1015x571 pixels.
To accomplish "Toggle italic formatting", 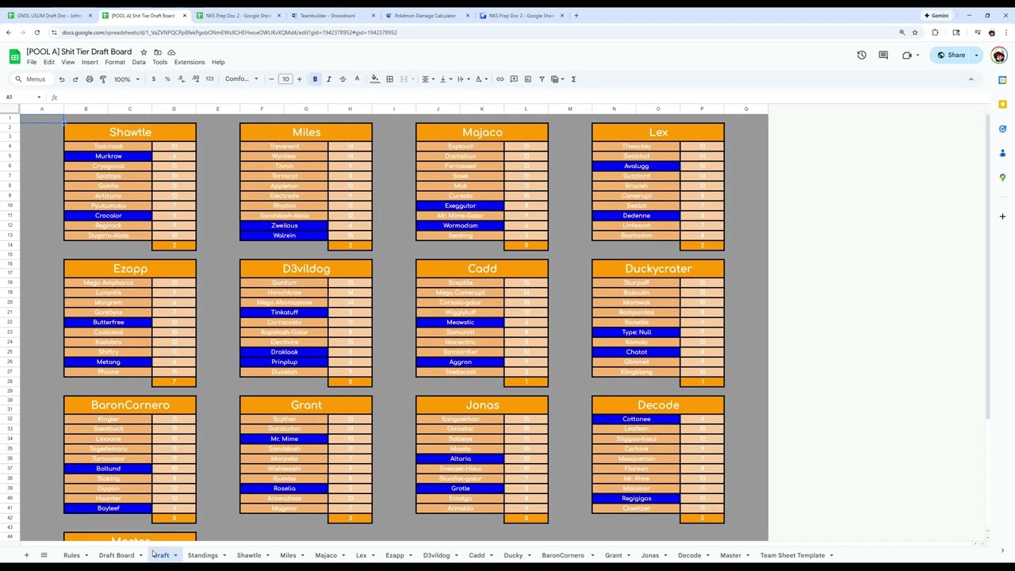I will point(328,79).
